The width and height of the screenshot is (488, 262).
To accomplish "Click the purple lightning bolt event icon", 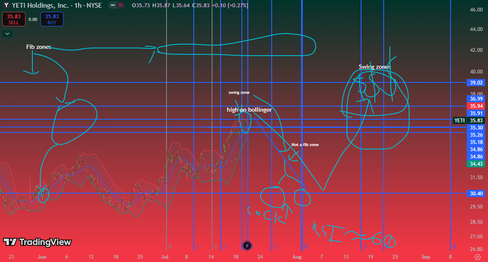I will coord(247,246).
